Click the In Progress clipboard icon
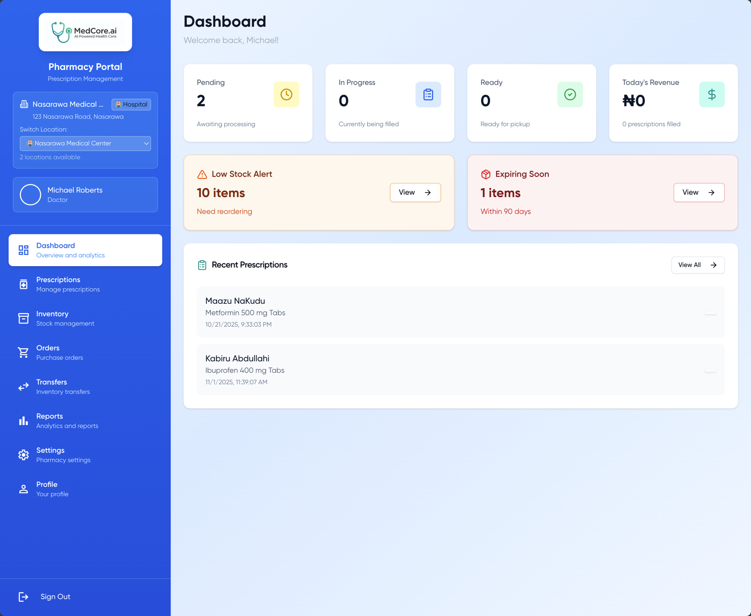This screenshot has width=751, height=616. click(428, 94)
